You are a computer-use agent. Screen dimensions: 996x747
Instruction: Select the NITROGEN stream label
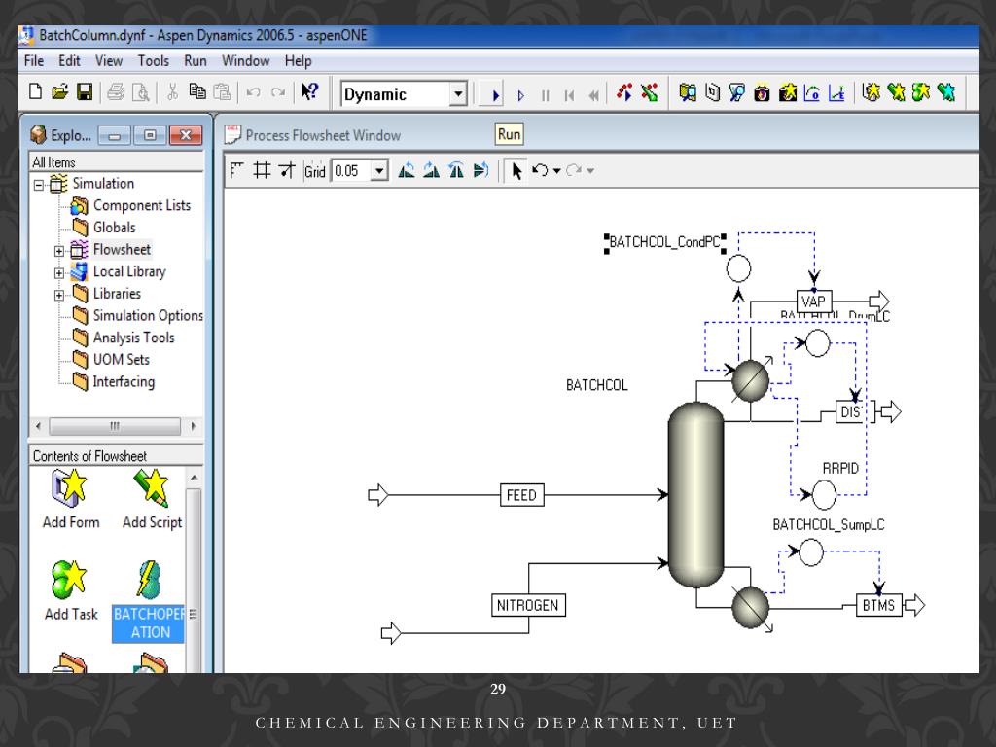pos(528,605)
